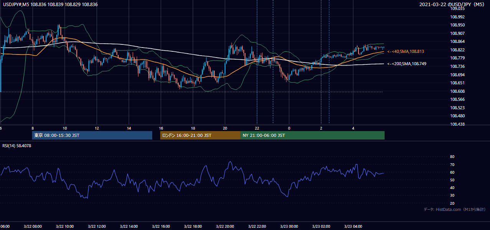Select the Tokyo 08:00-15:30 JST session bar

click(92, 135)
